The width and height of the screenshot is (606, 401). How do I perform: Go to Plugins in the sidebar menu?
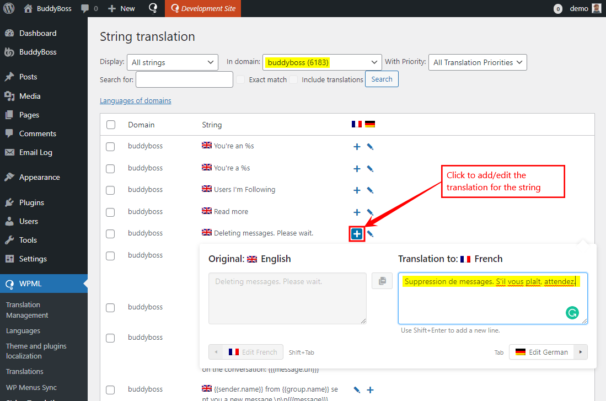[31, 202]
